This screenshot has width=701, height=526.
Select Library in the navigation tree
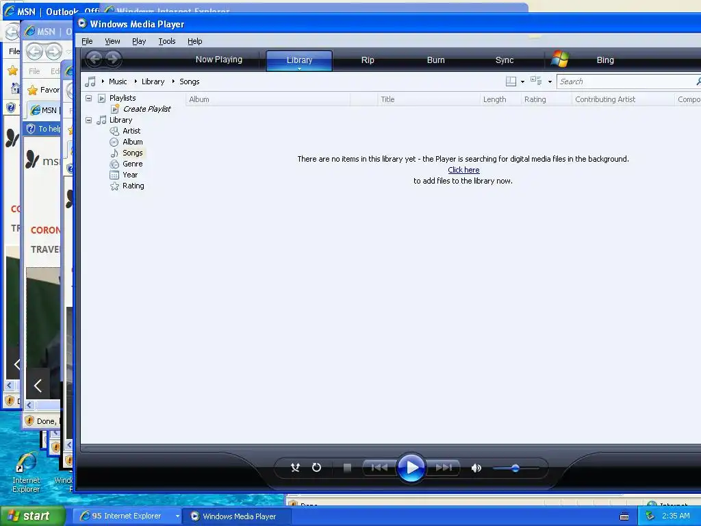(x=120, y=120)
